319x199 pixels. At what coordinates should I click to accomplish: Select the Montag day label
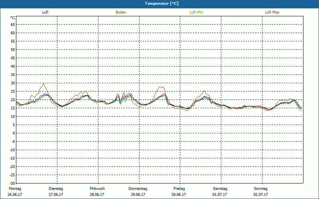15,189
